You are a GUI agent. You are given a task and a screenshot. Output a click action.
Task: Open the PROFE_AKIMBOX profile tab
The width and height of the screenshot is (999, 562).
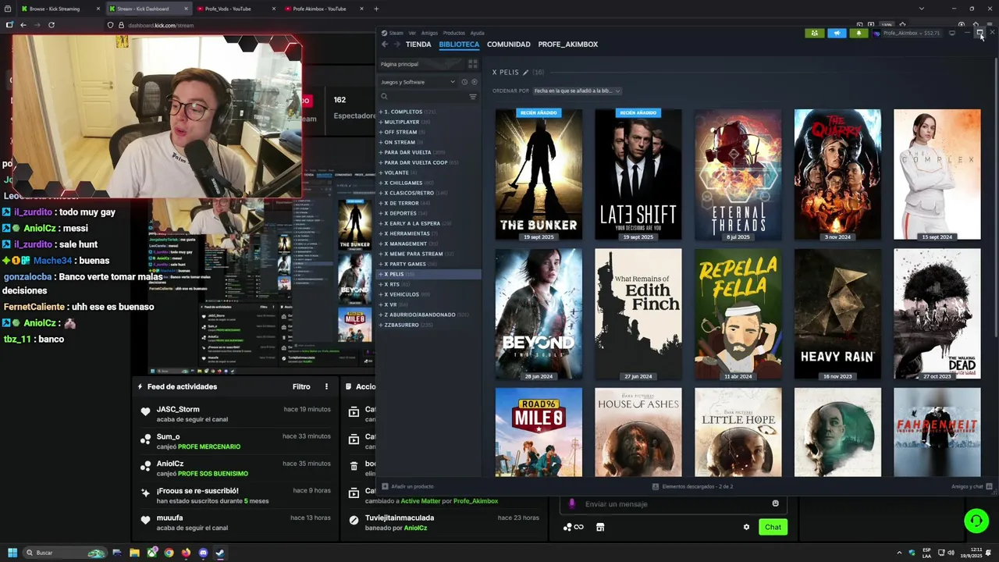pos(568,44)
